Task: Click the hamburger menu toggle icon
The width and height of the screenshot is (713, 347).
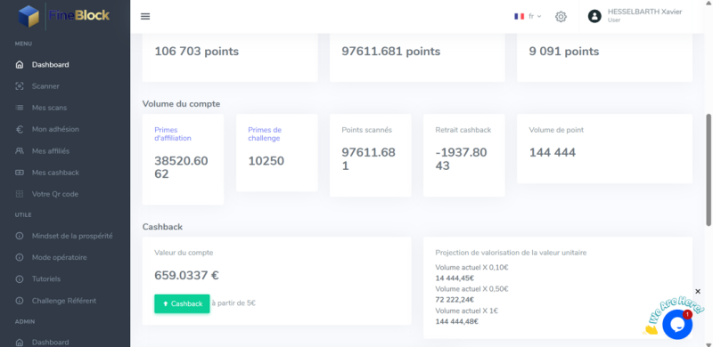Action: click(x=145, y=16)
